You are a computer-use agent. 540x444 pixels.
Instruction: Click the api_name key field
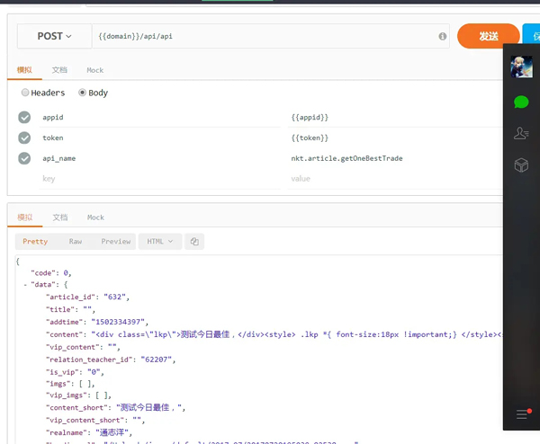(160, 158)
